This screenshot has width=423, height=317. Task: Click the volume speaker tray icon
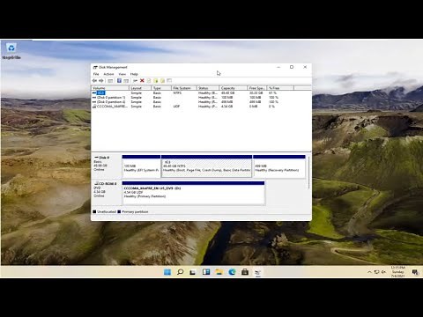pyautogui.click(x=383, y=272)
